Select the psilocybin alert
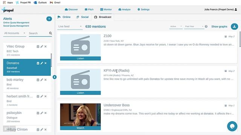The height and width of the screenshot is (135, 241). tap(27, 117)
